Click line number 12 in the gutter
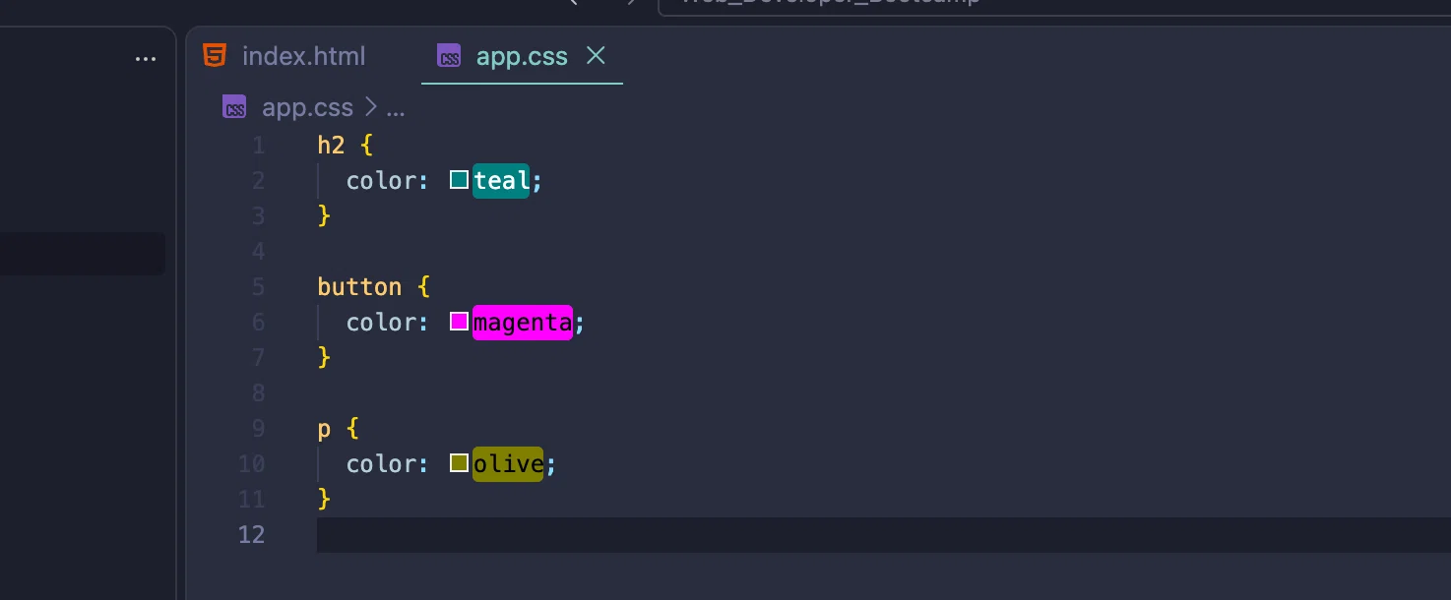1451x600 pixels. 252,534
